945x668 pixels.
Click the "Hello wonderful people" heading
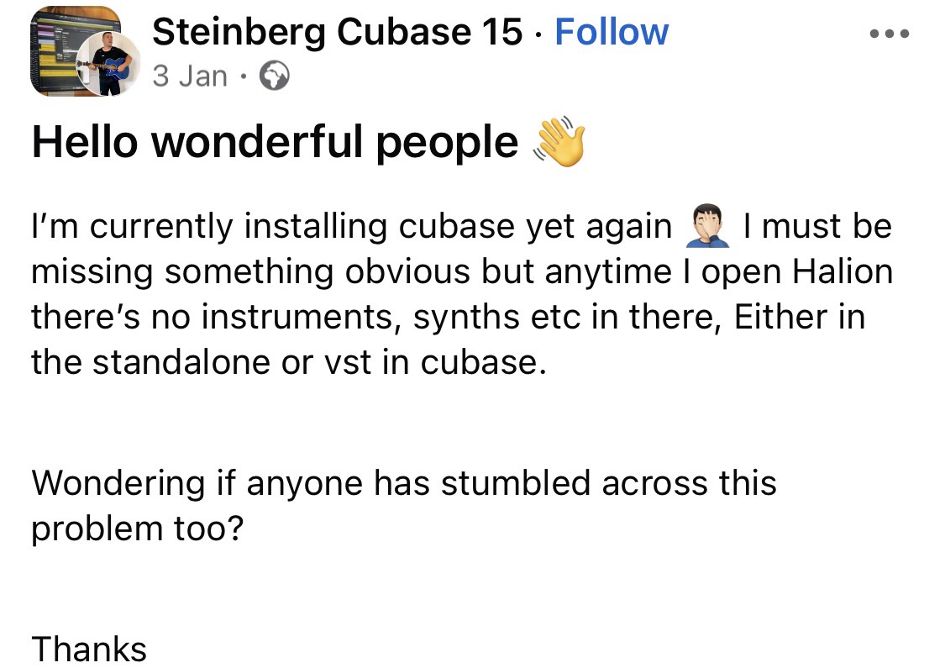275,142
